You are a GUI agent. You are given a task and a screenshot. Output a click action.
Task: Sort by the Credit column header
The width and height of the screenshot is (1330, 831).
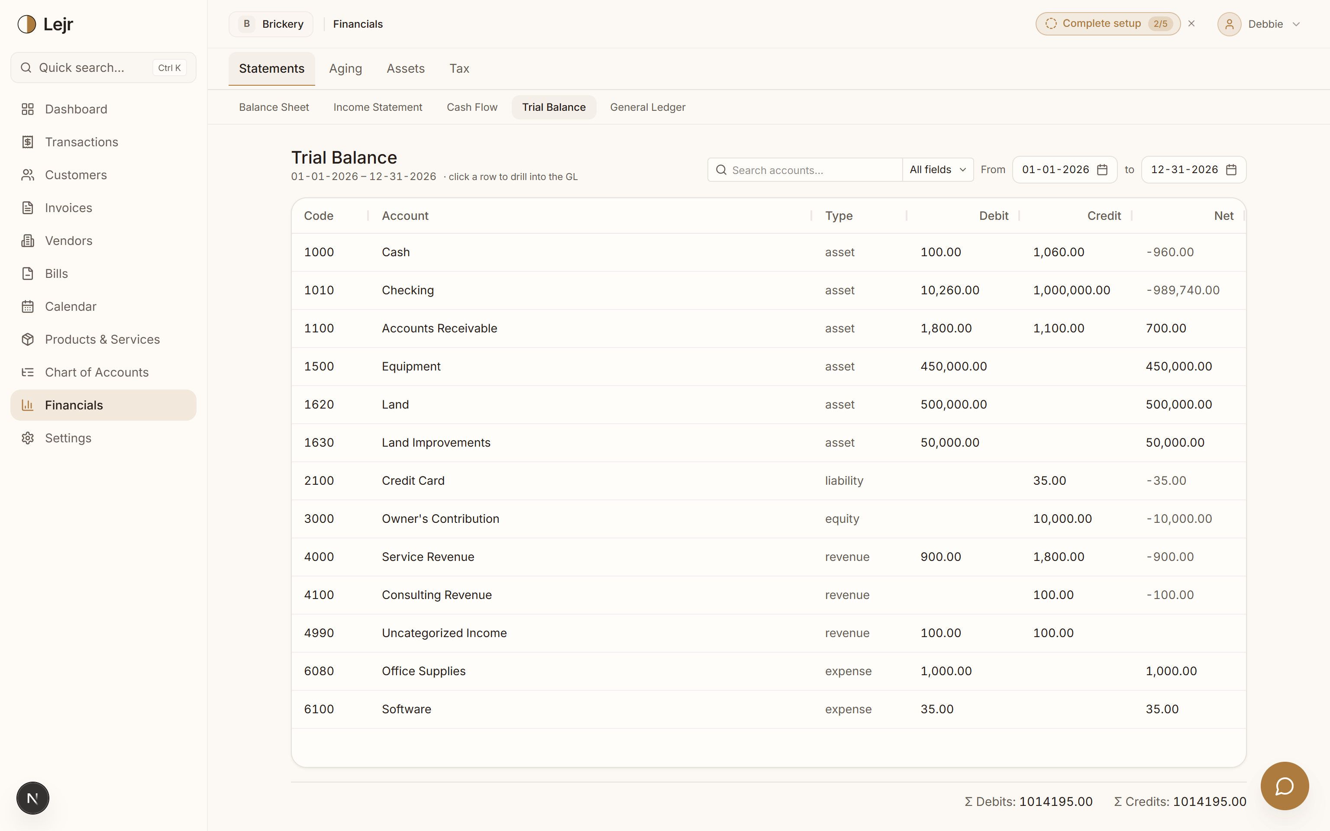[1104, 216]
